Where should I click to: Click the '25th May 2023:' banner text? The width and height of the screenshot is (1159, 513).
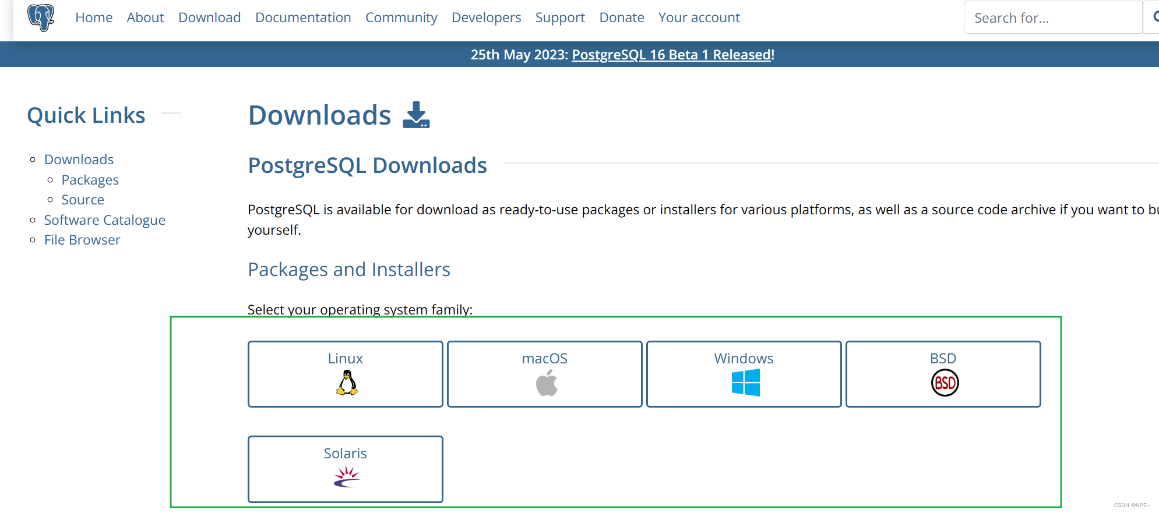coord(519,55)
